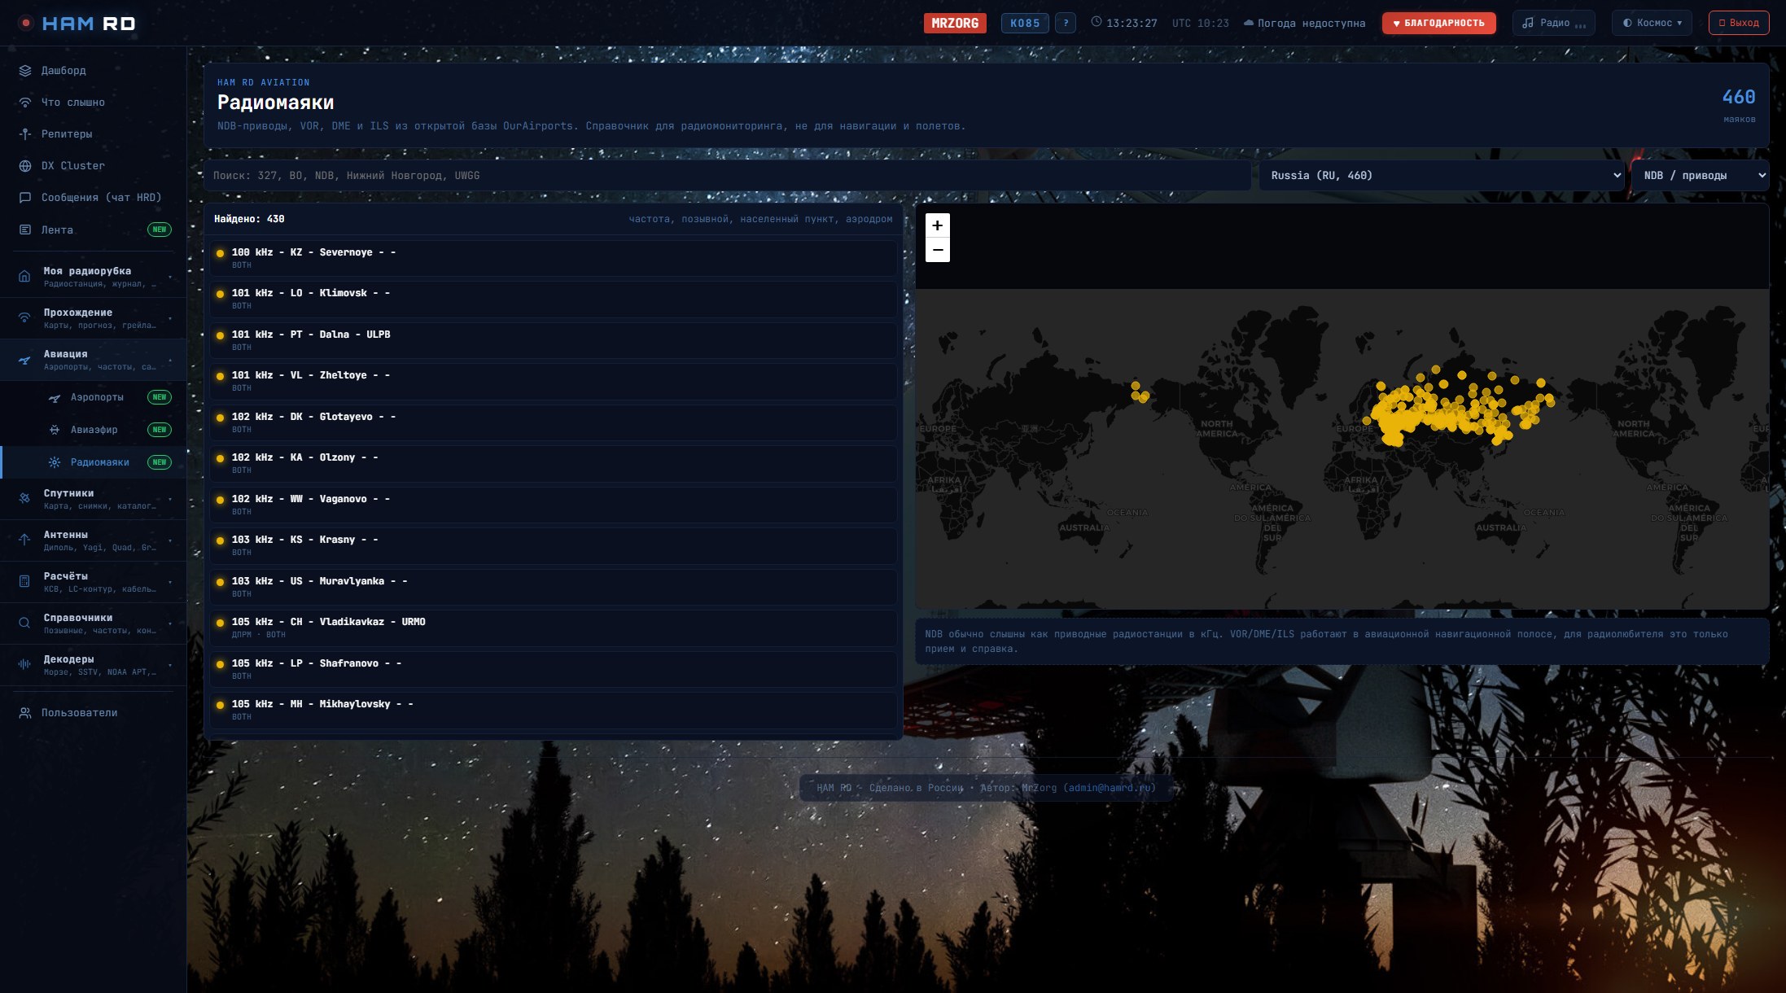Click the KO85 locator badge
This screenshot has width=1786, height=993.
click(x=1025, y=23)
